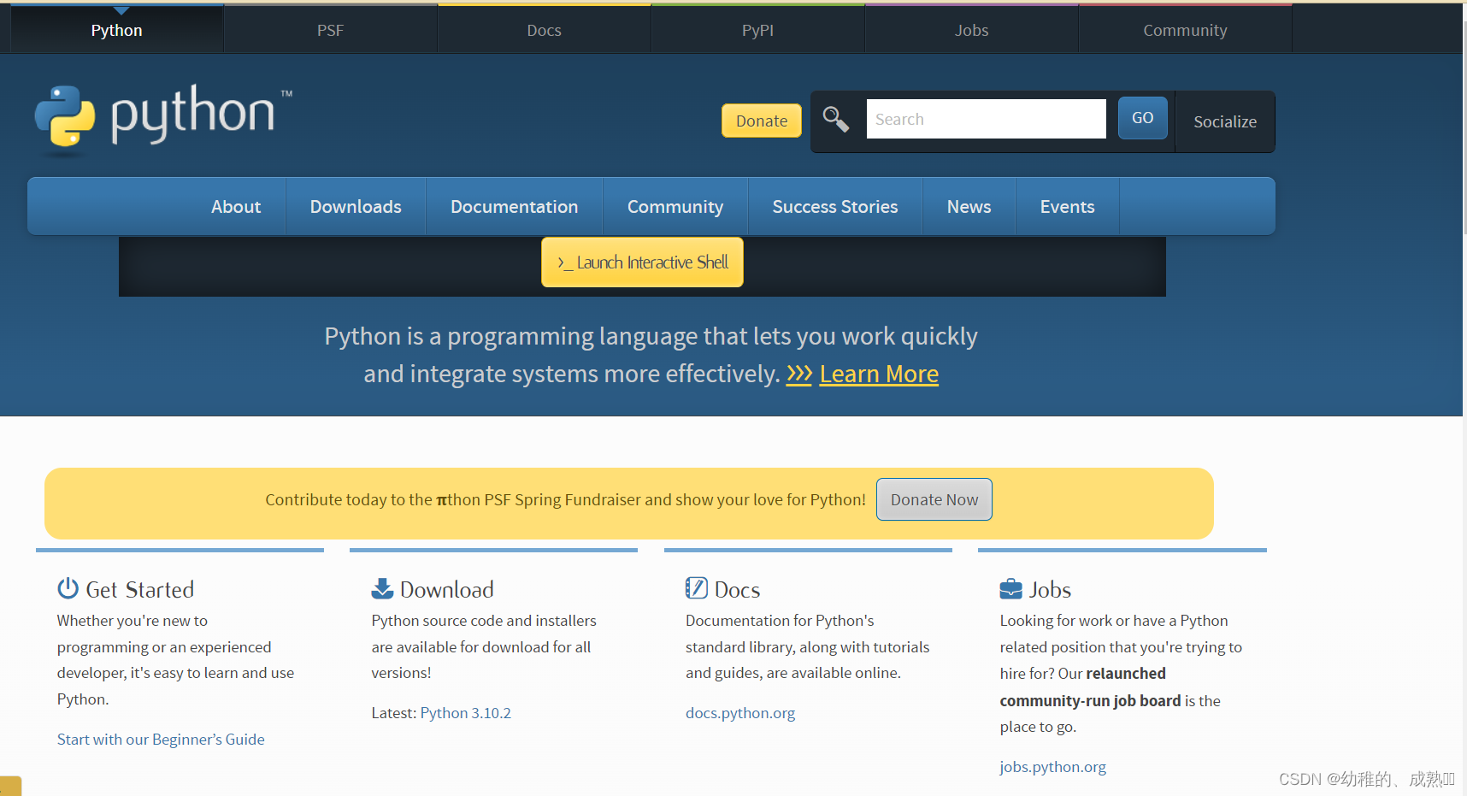Open the Socialize dropdown

pyautogui.click(x=1225, y=121)
